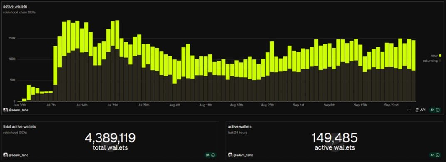Click the 'Aug 4th' x-axis label
Screen dimensions: 446x162
pyautogui.click(x=175, y=105)
